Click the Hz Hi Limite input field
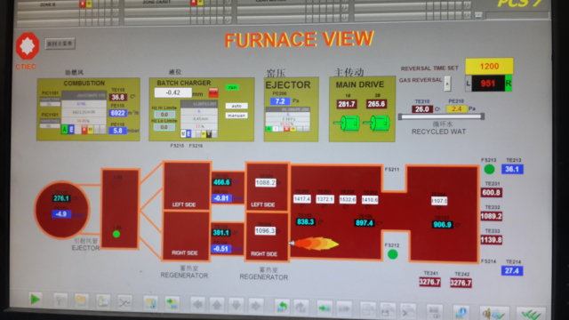This screenshot has height=320, width=569. click(x=164, y=115)
